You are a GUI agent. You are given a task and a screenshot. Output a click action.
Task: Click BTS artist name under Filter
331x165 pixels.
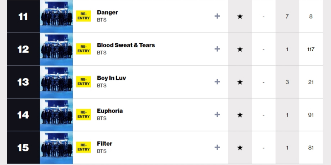point(101,151)
